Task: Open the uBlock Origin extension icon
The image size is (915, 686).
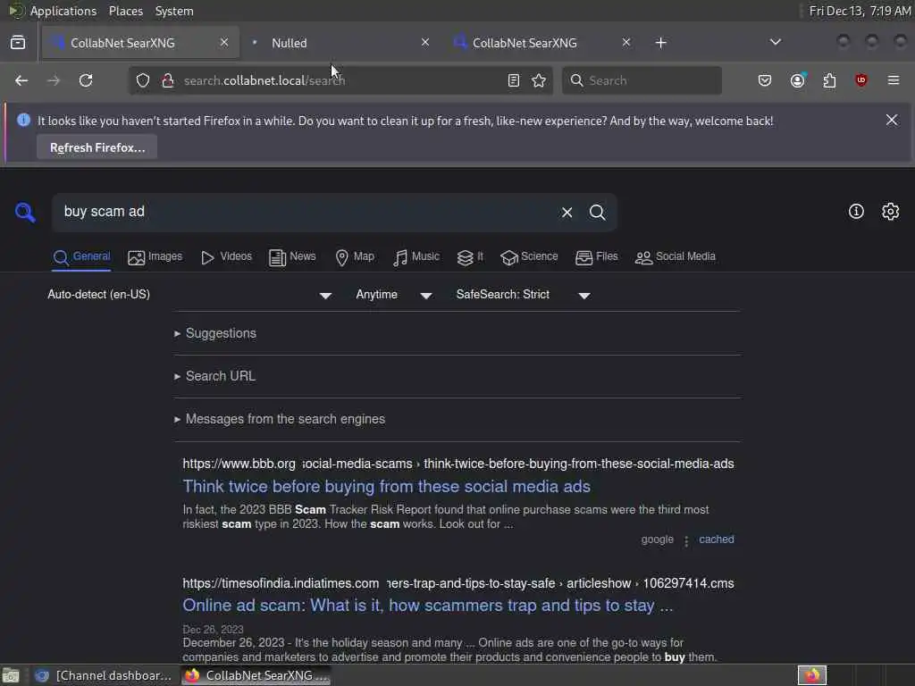Action: [860, 80]
